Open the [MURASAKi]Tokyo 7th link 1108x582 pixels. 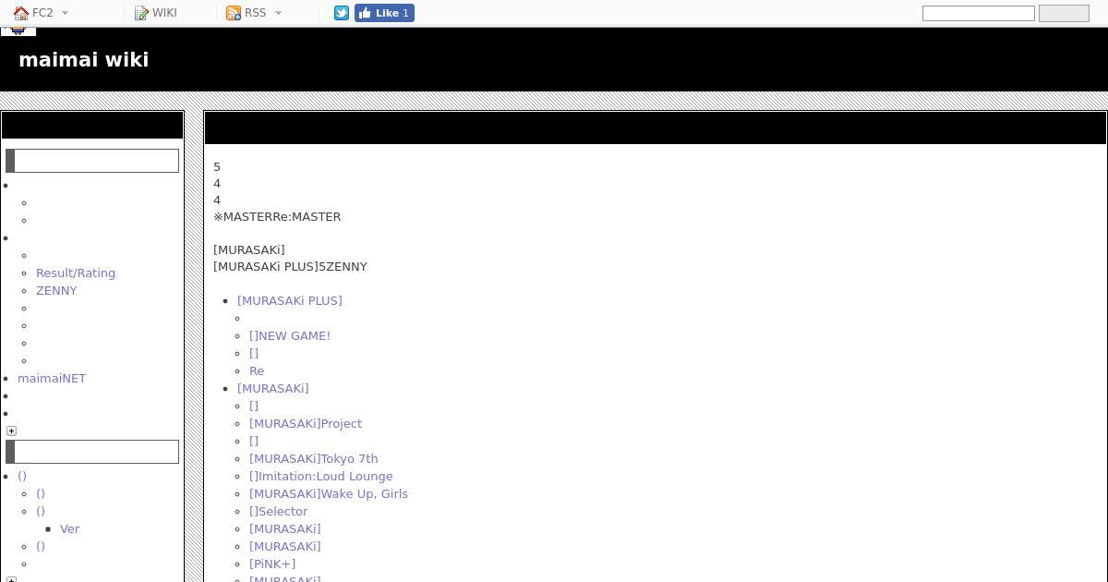(314, 458)
